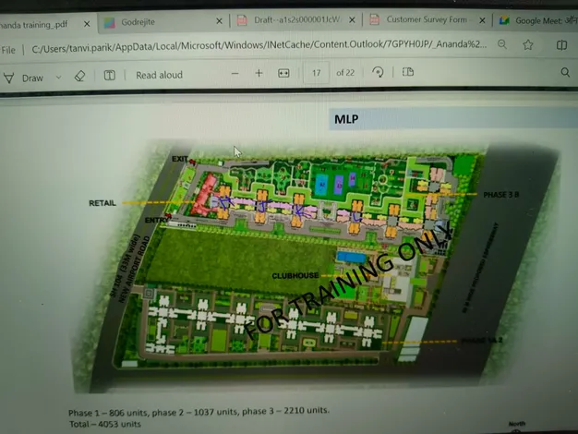
Task: Zoom out with the minus button
Action: 235,73
